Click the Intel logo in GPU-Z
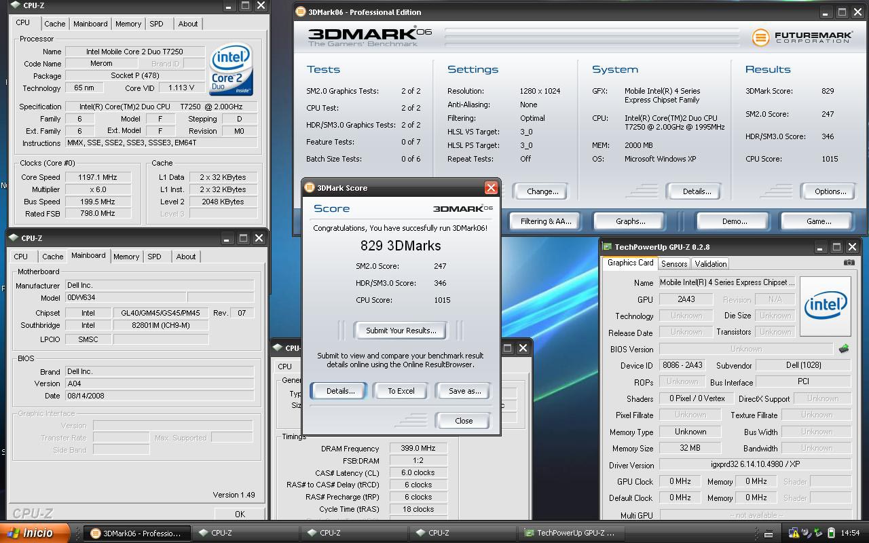This screenshot has width=869, height=543. [x=825, y=306]
